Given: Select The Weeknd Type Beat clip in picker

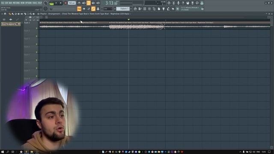Looking at the screenshot, I should 11,24.
